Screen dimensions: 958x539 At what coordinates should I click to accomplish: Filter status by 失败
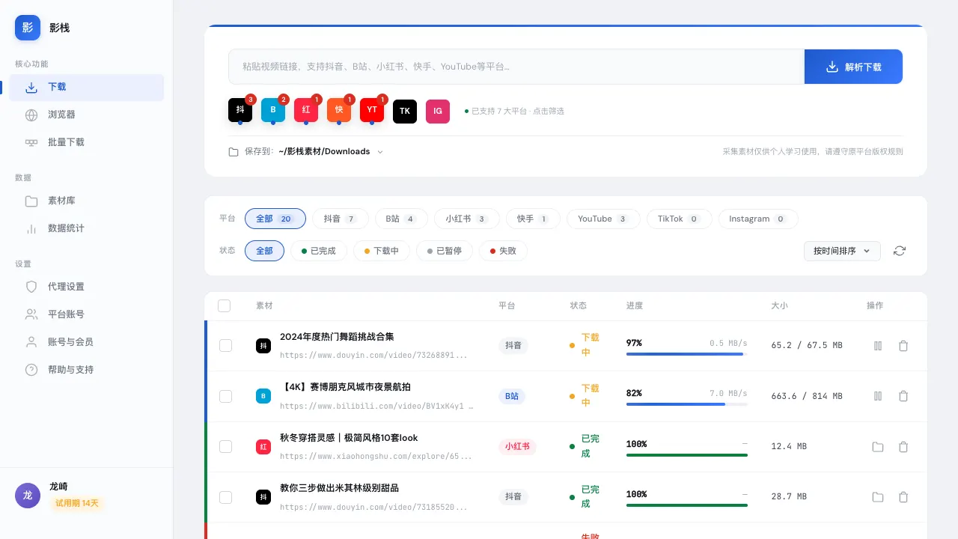point(503,251)
